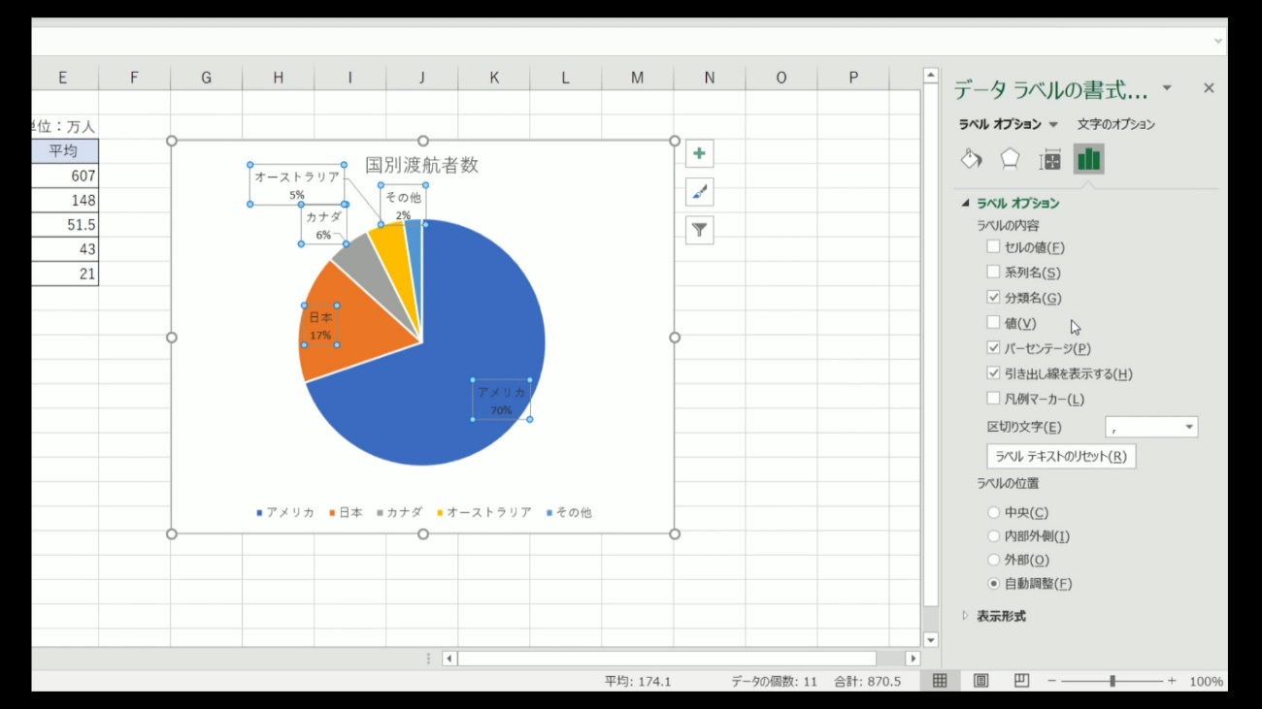Open the Effects pentagon icon tab

[1010, 159]
